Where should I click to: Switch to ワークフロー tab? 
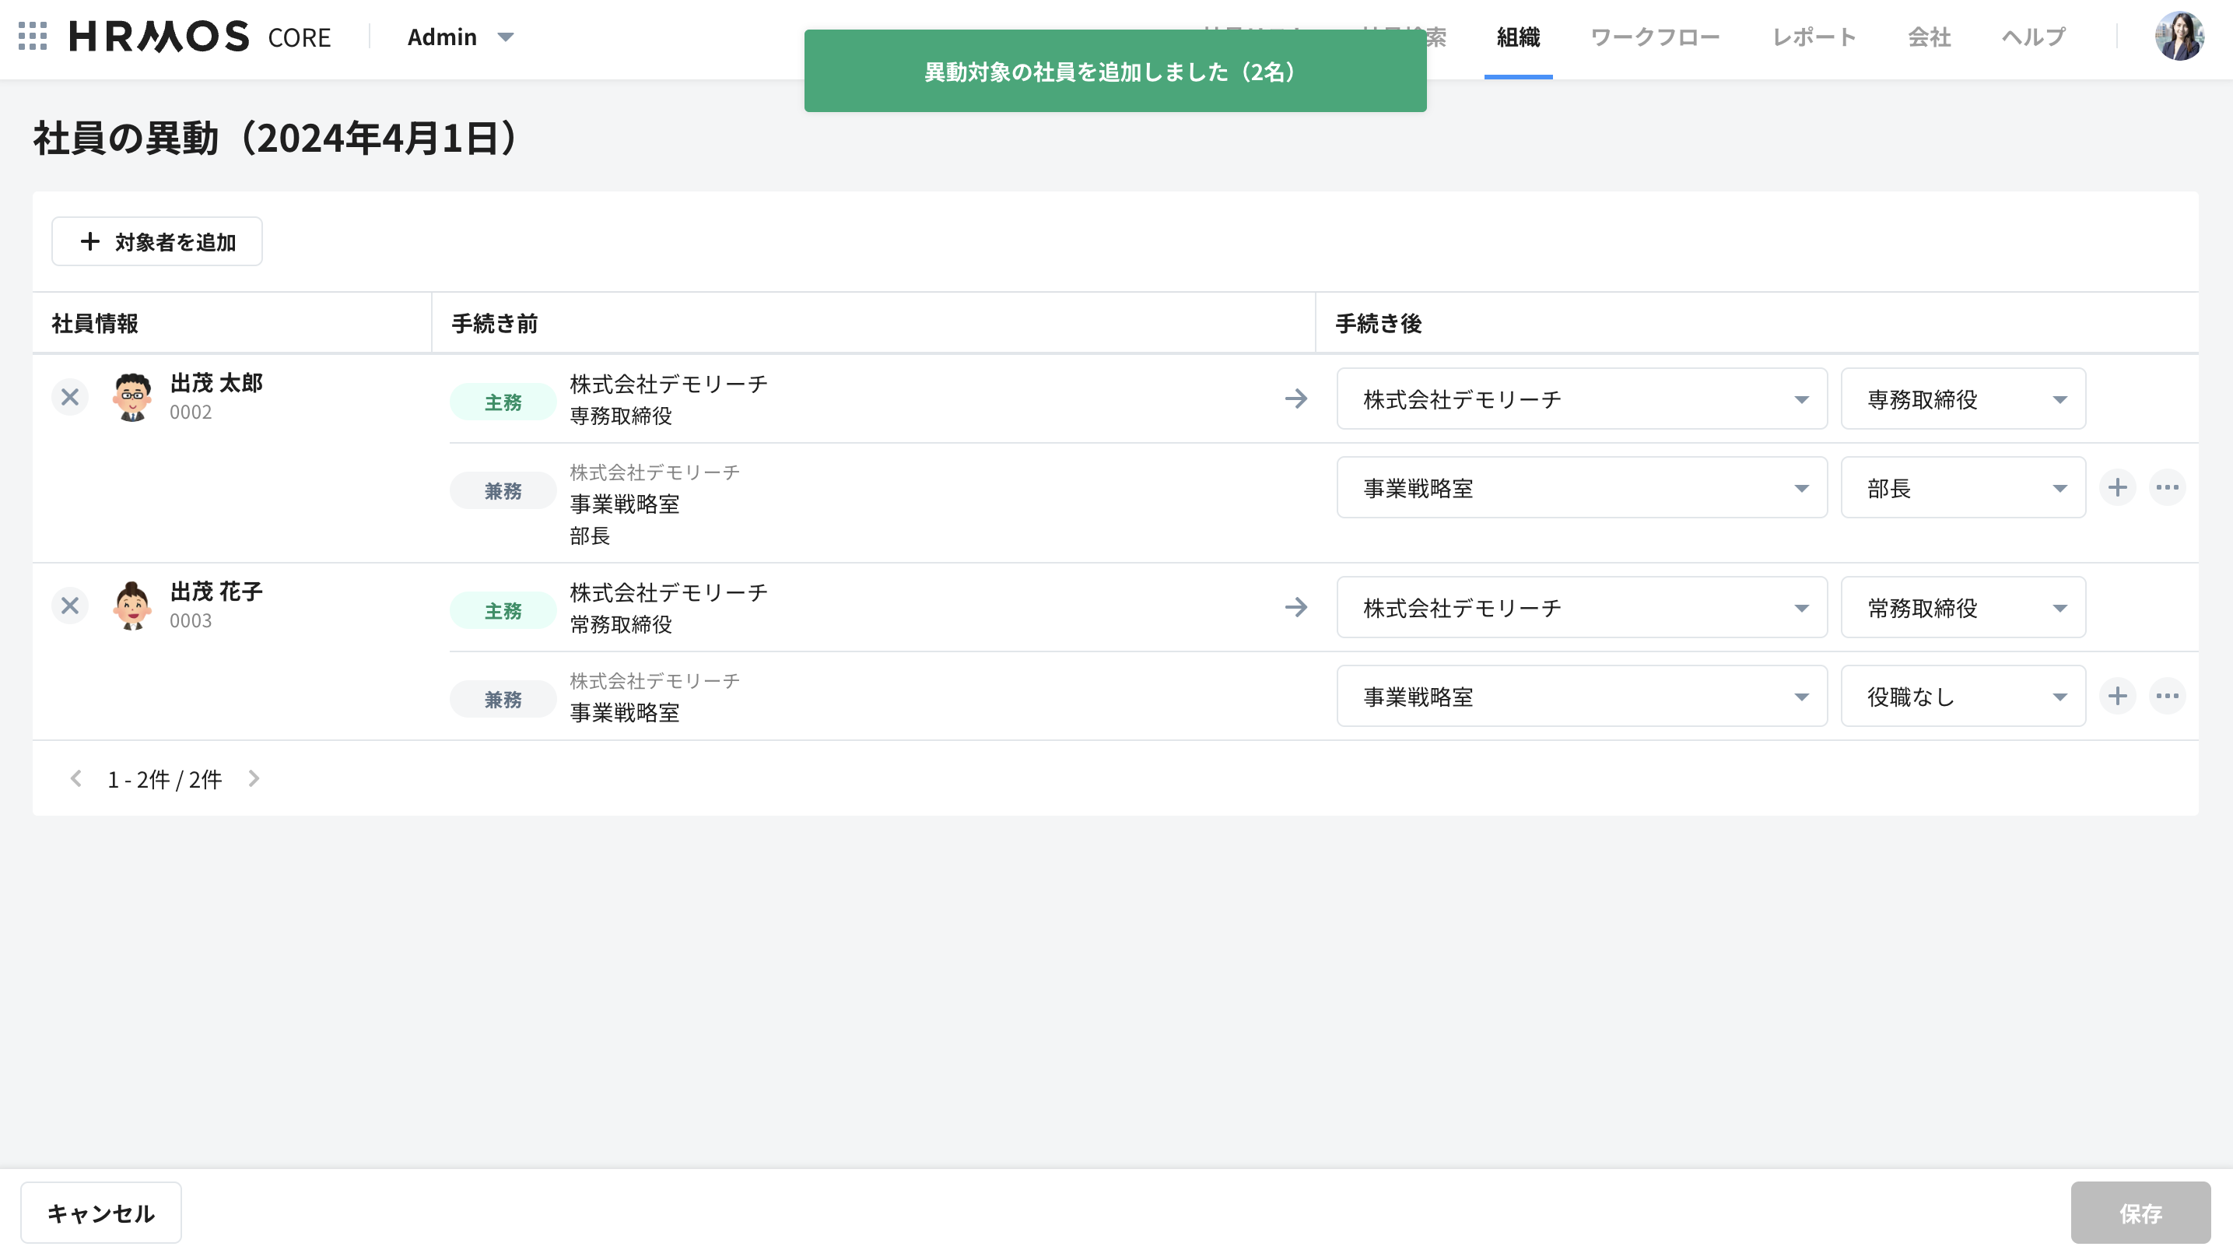coord(1655,37)
